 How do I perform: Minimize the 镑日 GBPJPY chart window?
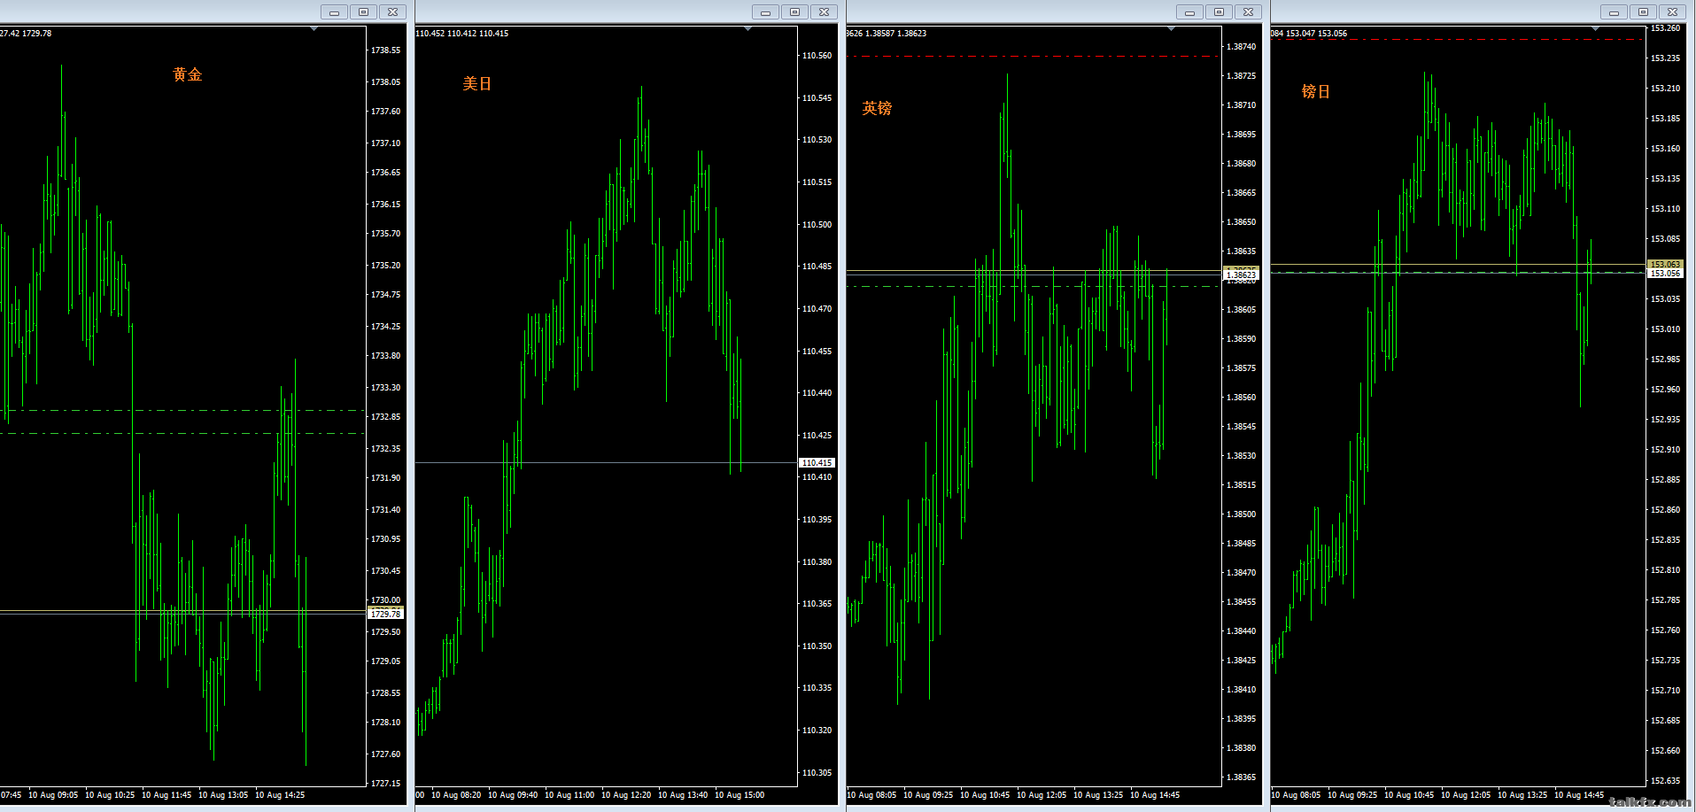[x=1614, y=12]
